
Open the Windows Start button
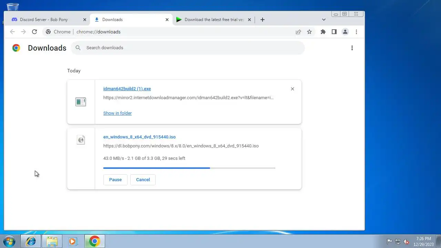point(9,241)
